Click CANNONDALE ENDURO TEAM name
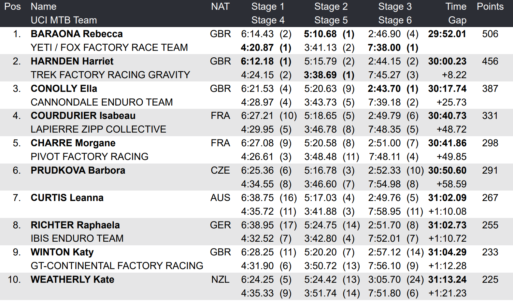 pos(102,102)
